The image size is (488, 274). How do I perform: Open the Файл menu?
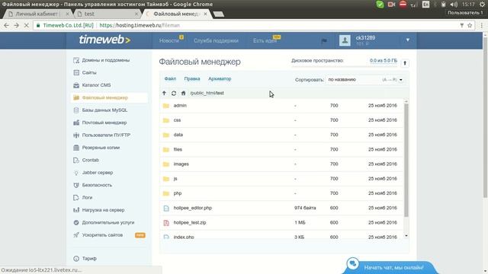(x=170, y=79)
